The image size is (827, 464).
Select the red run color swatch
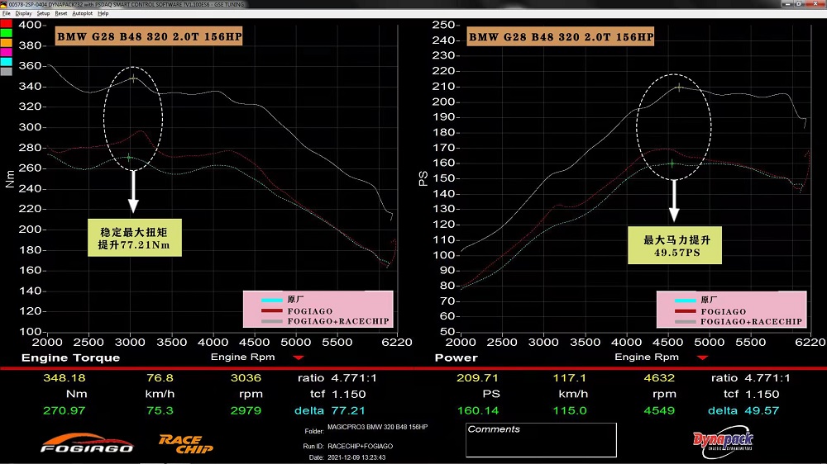[6, 24]
